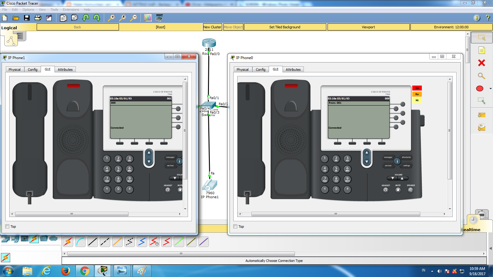
Task: Toggle the Headset button on IP Phone0
Action: [x=385, y=190]
